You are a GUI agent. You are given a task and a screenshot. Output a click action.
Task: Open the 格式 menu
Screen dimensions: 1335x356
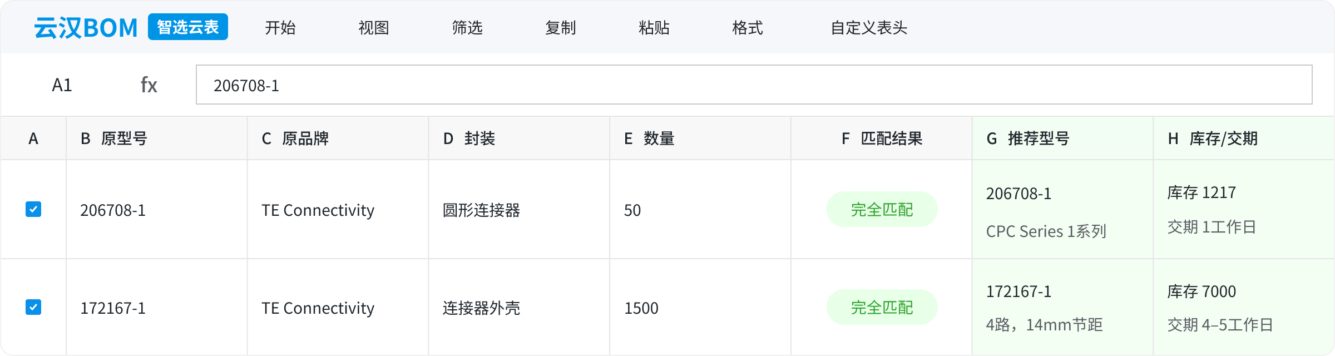click(x=748, y=27)
